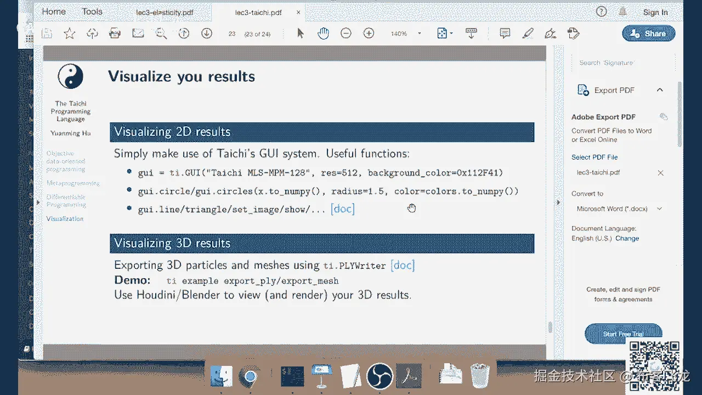
Task: Click the Select PDF File link
Action: (x=595, y=157)
